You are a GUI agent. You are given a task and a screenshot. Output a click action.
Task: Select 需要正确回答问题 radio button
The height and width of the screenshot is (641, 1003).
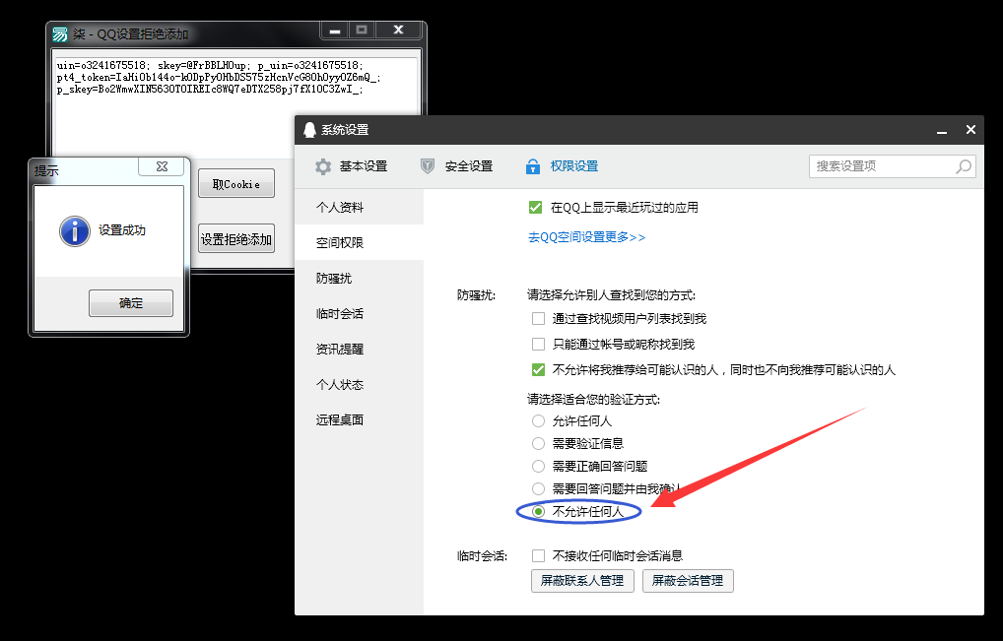pos(539,467)
